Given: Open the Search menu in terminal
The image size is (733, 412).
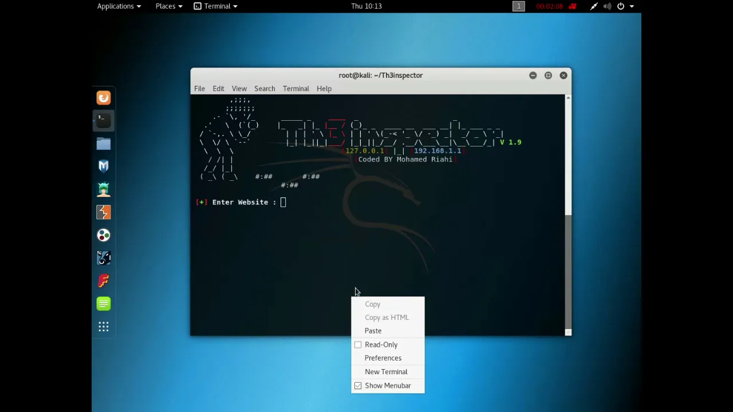Looking at the screenshot, I should (x=265, y=89).
